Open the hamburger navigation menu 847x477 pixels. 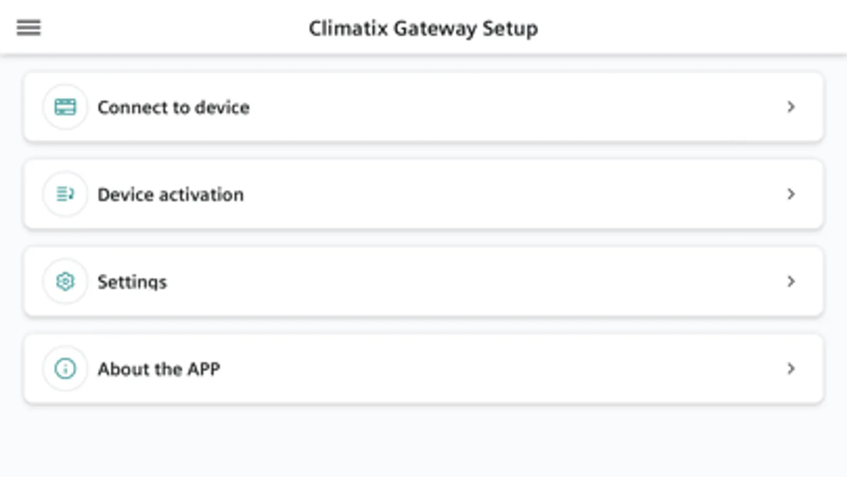pyautogui.click(x=29, y=28)
